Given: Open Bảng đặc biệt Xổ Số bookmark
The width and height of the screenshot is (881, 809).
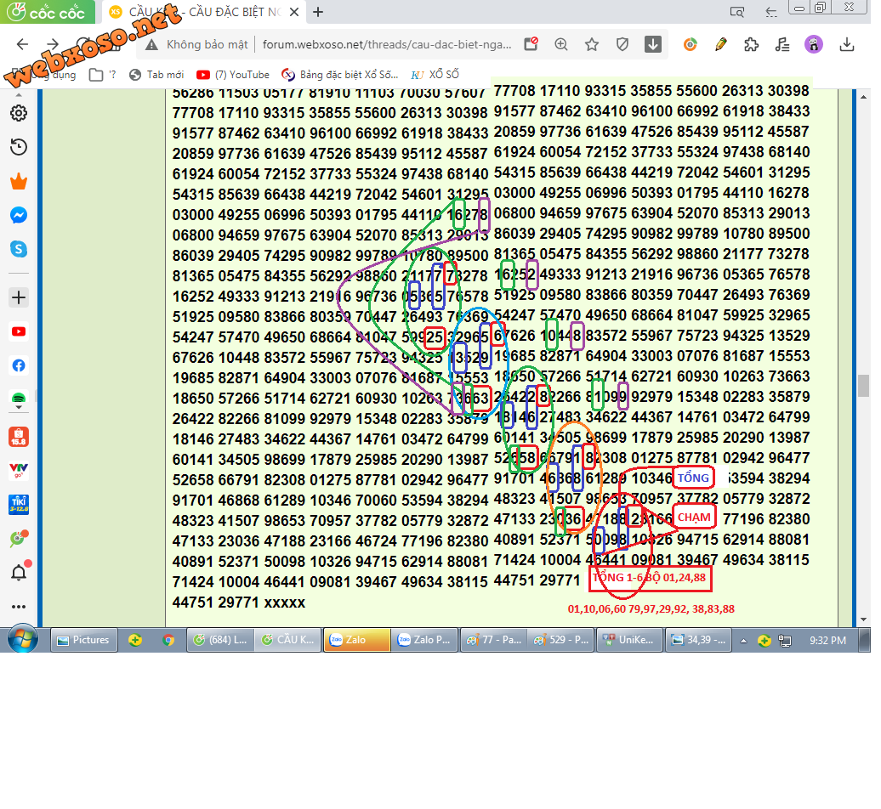Looking at the screenshot, I should (340, 75).
